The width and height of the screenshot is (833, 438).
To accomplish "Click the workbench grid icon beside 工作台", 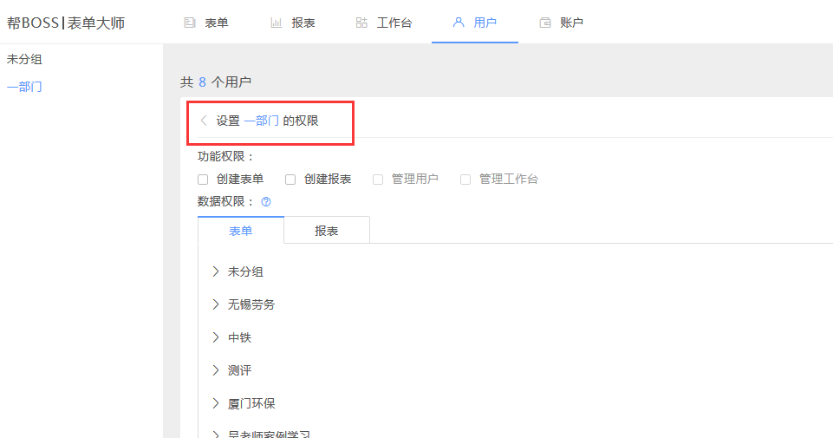I will click(x=361, y=23).
